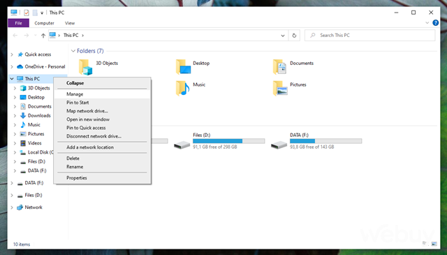Click the This PC address breadcrumb
The image size is (447, 255).
(x=71, y=36)
